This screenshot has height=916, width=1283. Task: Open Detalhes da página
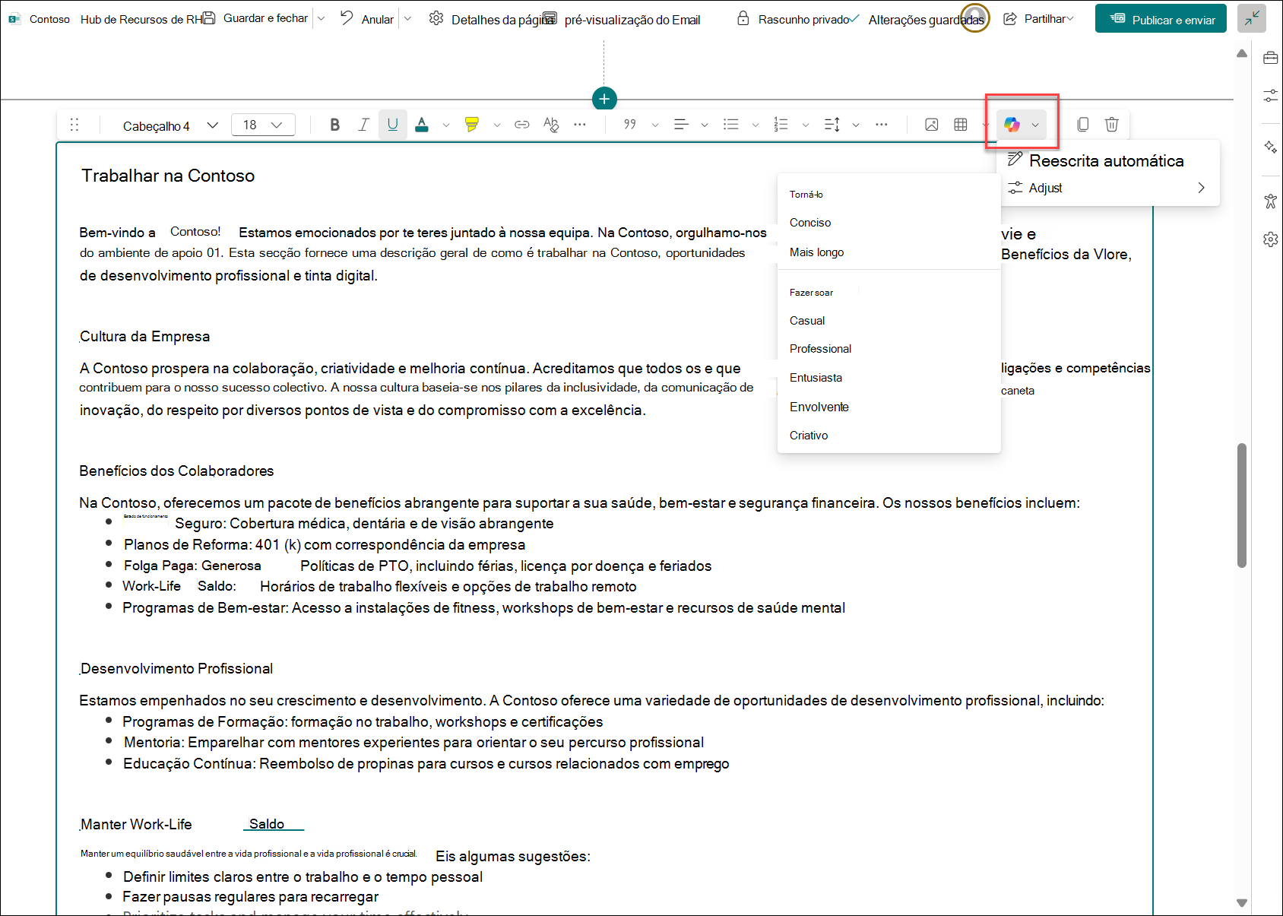(x=491, y=19)
